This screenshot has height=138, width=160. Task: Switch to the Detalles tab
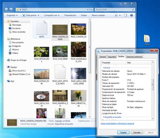pyautogui.click(x=121, y=56)
